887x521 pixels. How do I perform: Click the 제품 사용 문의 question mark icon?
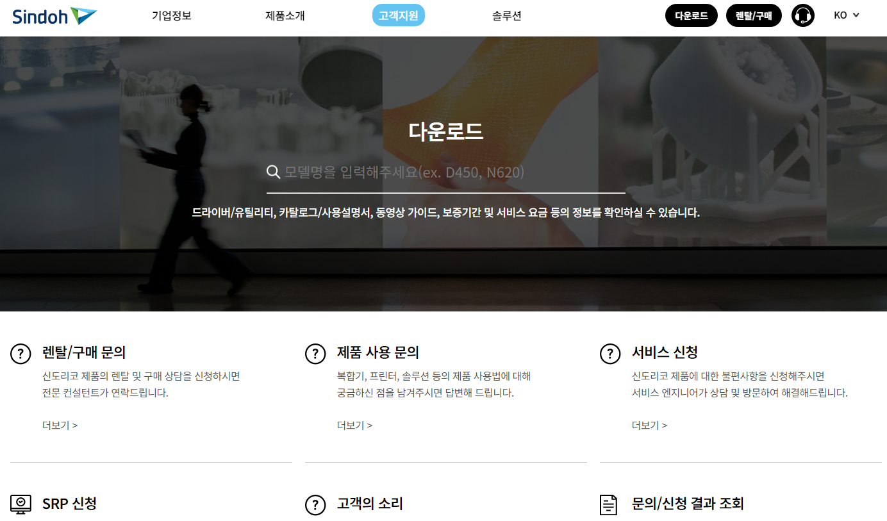[x=315, y=353]
